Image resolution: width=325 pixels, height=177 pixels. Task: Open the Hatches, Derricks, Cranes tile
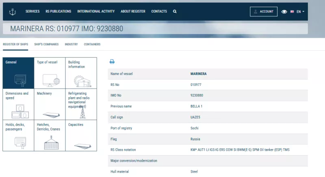point(50,135)
